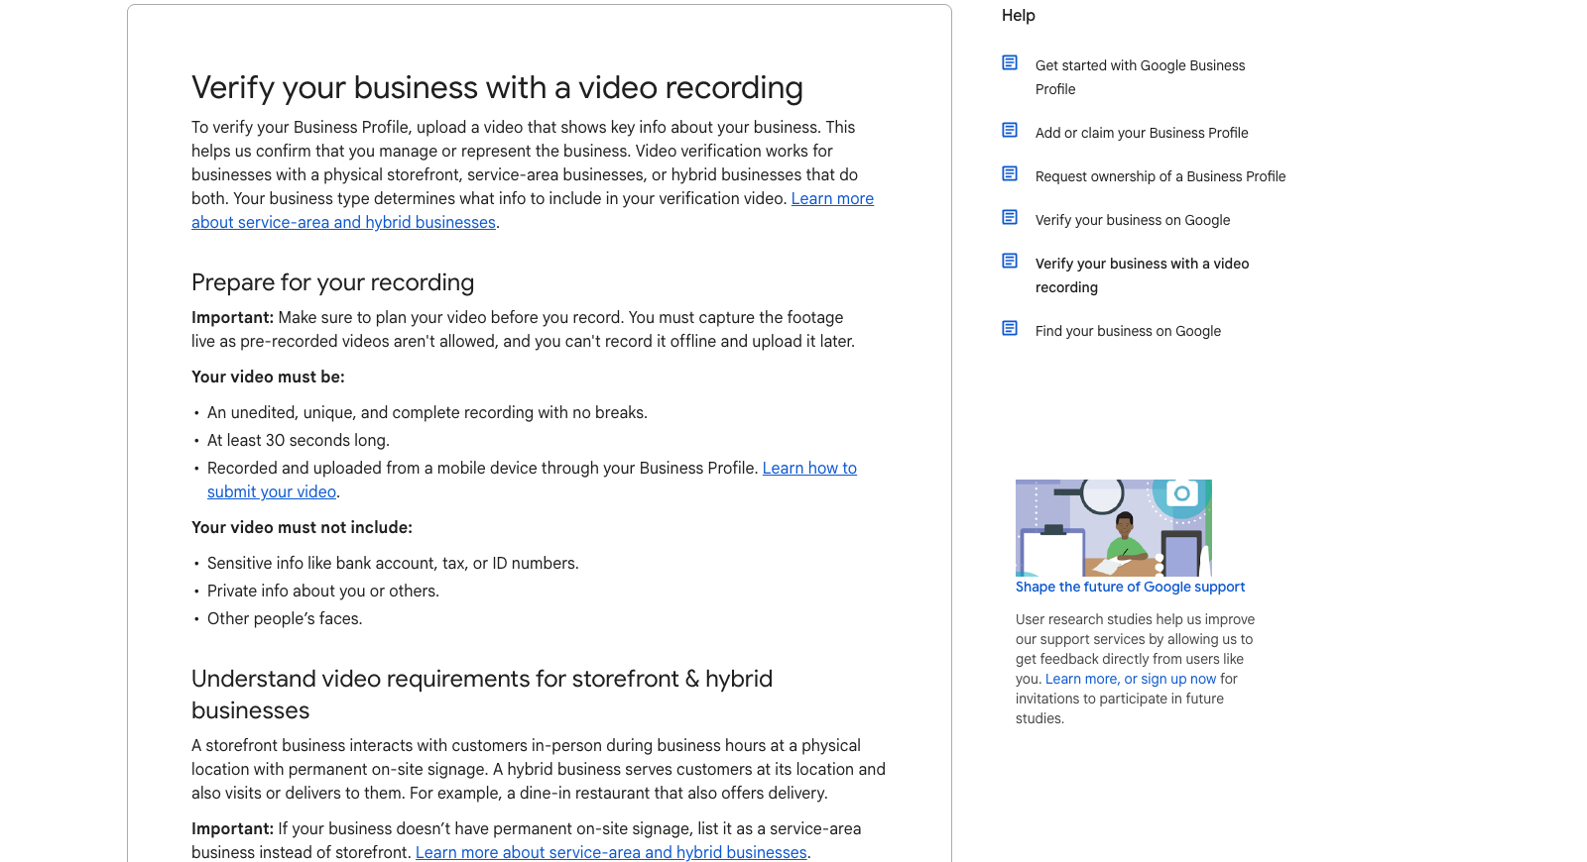1587x862 pixels.
Task: Open Find your business on Google article
Action: [1128, 331]
